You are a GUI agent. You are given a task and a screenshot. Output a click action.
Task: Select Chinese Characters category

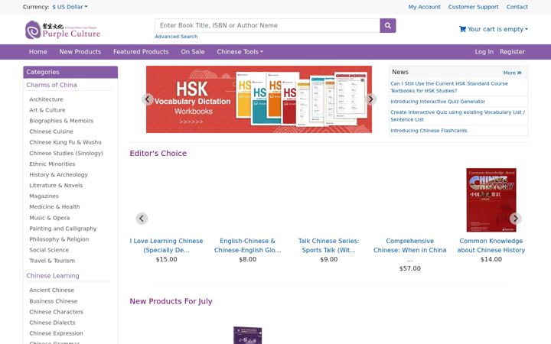[56, 312]
